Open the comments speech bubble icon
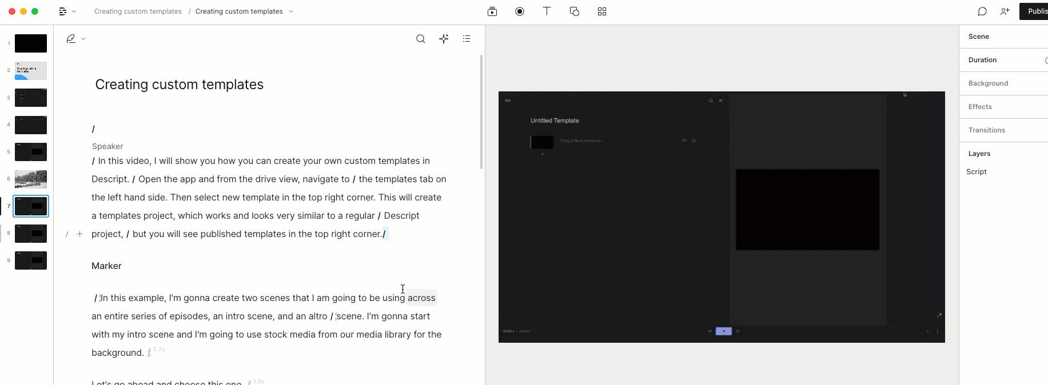The height and width of the screenshot is (385, 1048). tap(982, 11)
